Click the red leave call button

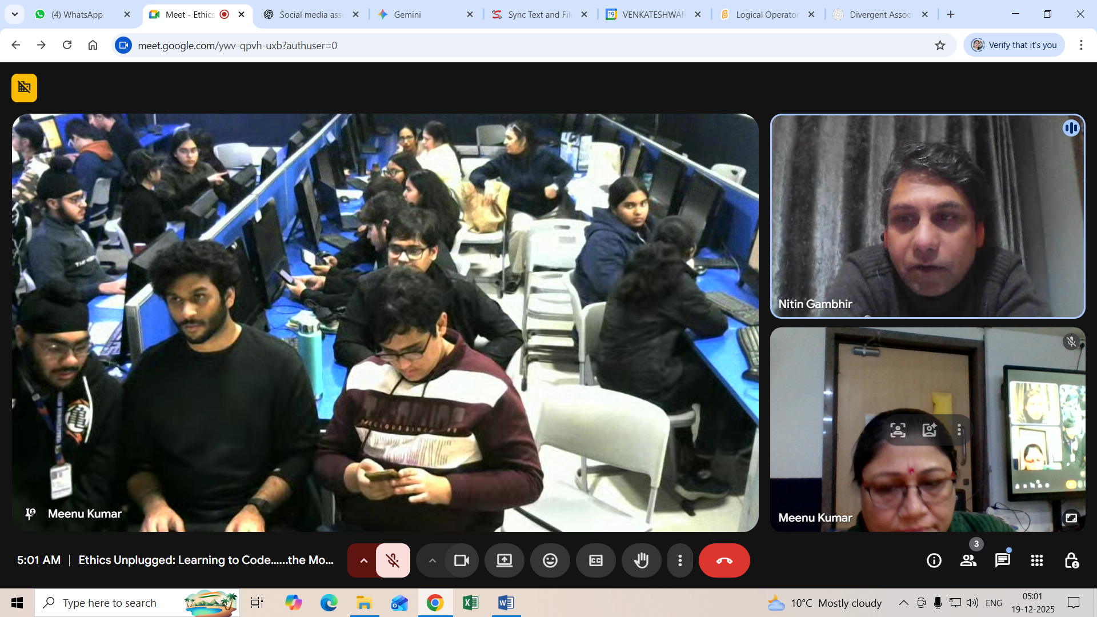click(x=724, y=560)
